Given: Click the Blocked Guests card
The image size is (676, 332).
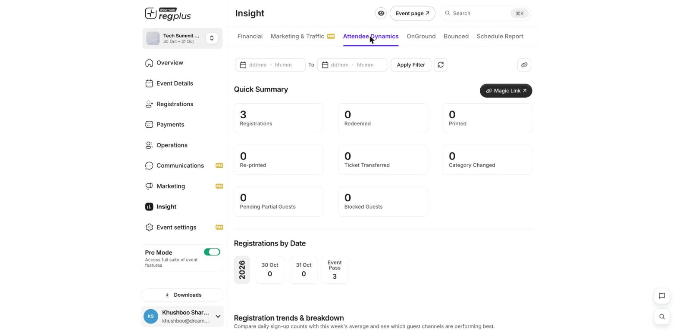Looking at the screenshot, I should [383, 202].
